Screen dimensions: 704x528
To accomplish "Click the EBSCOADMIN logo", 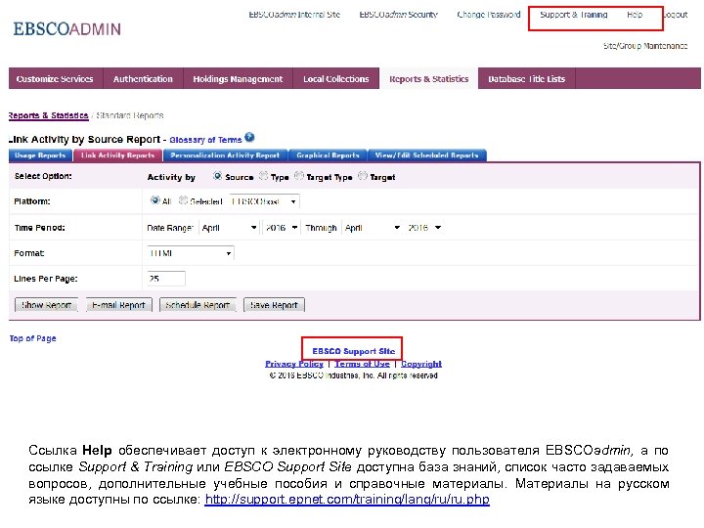I will pyautogui.click(x=66, y=28).
